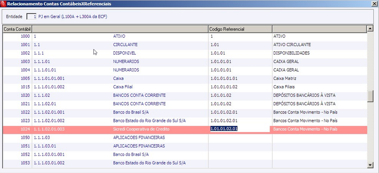
Task: Click the vertical scrollbar thumb
Action: pos(370,96)
